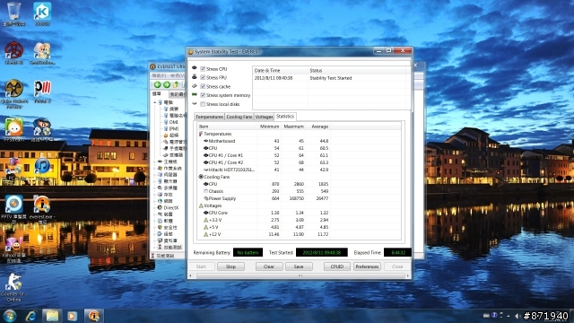Click the Stop button
This screenshot has height=323, width=574.
point(230,266)
